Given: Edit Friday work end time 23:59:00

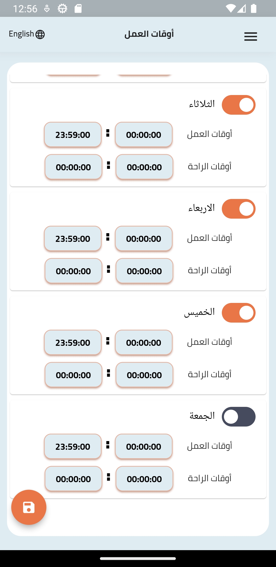Looking at the screenshot, I should pyautogui.click(x=73, y=446).
